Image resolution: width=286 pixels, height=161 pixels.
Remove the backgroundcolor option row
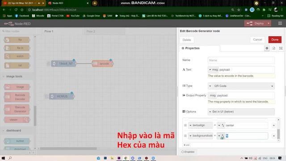[273, 136]
